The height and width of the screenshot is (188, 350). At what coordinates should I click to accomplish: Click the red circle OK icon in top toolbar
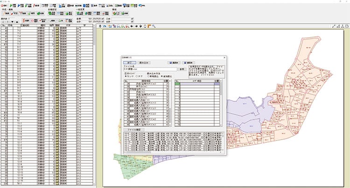[x=4, y=5]
